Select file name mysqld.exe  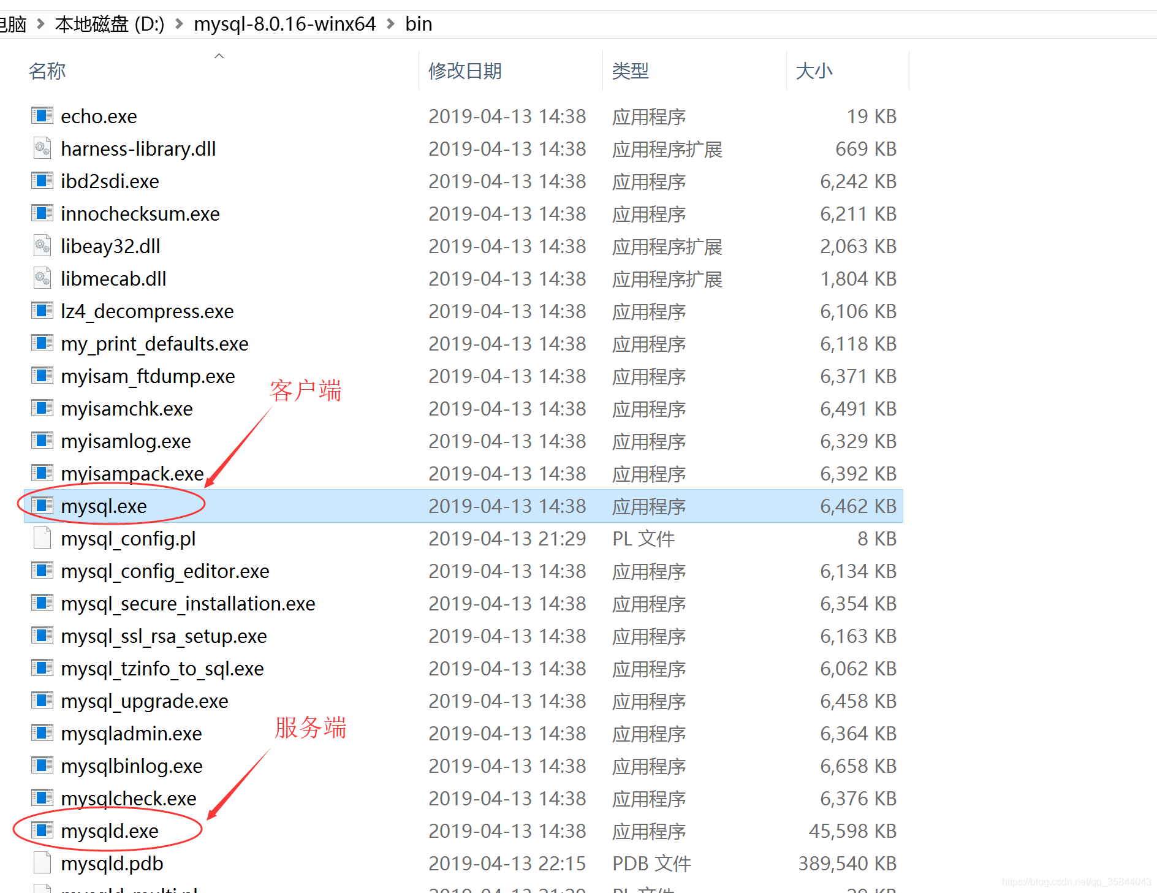[110, 831]
